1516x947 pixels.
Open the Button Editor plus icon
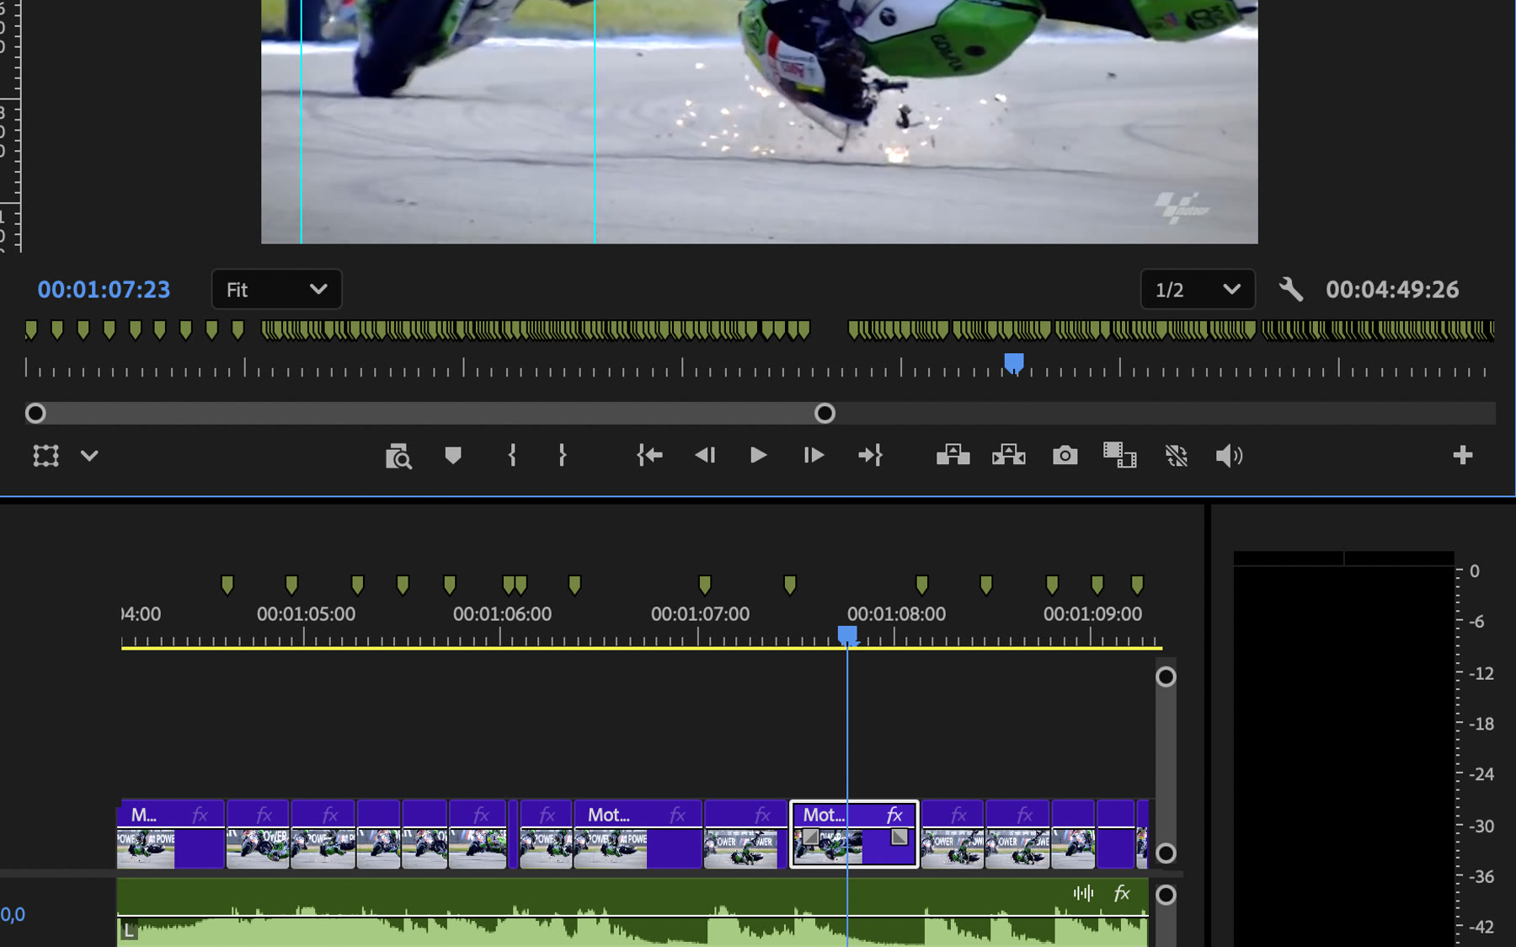coord(1463,455)
